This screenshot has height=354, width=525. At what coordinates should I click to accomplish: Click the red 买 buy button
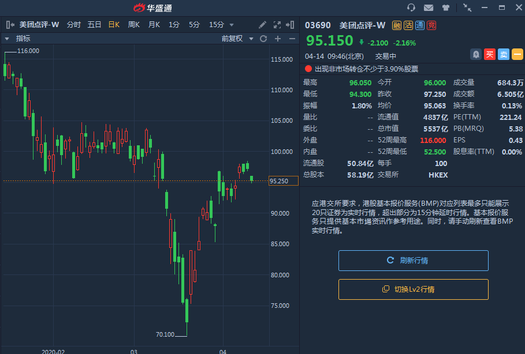point(490,54)
